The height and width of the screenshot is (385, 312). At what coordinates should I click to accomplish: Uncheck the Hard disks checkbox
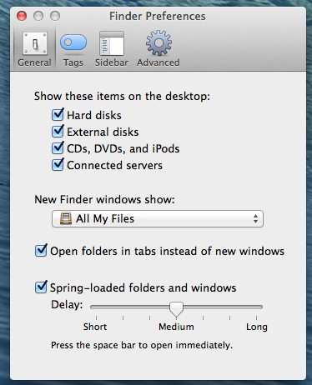pos(58,114)
